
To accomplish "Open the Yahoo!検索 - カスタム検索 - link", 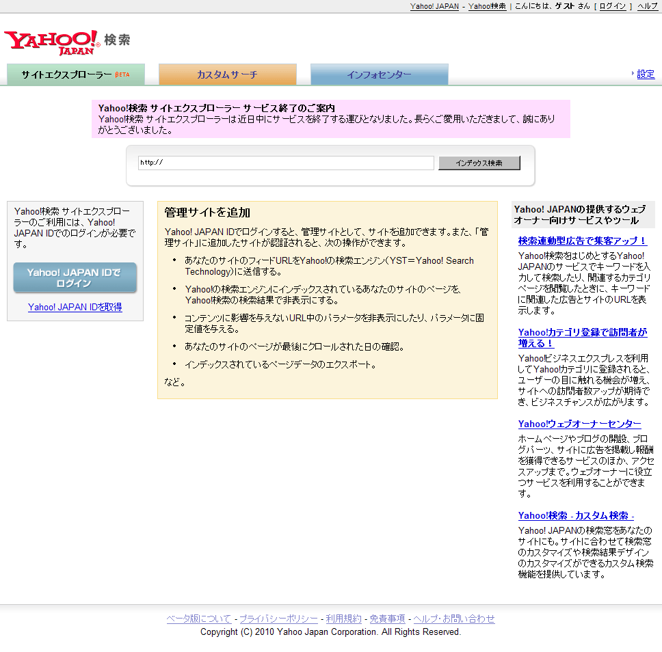I will [576, 516].
